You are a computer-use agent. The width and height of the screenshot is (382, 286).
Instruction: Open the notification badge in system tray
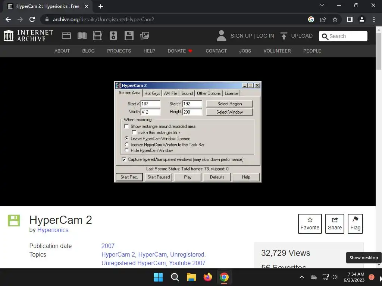point(371,277)
